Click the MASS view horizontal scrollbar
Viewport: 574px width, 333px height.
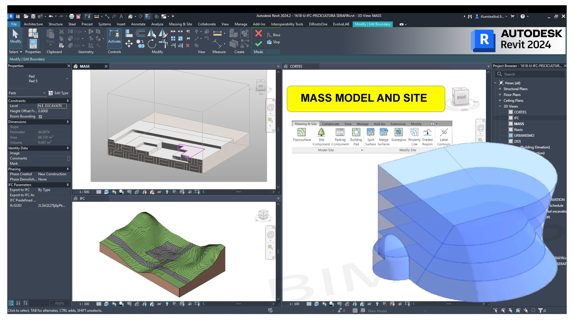pos(238,192)
